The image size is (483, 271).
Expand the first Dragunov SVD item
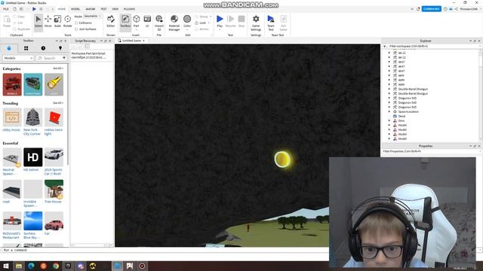point(389,98)
